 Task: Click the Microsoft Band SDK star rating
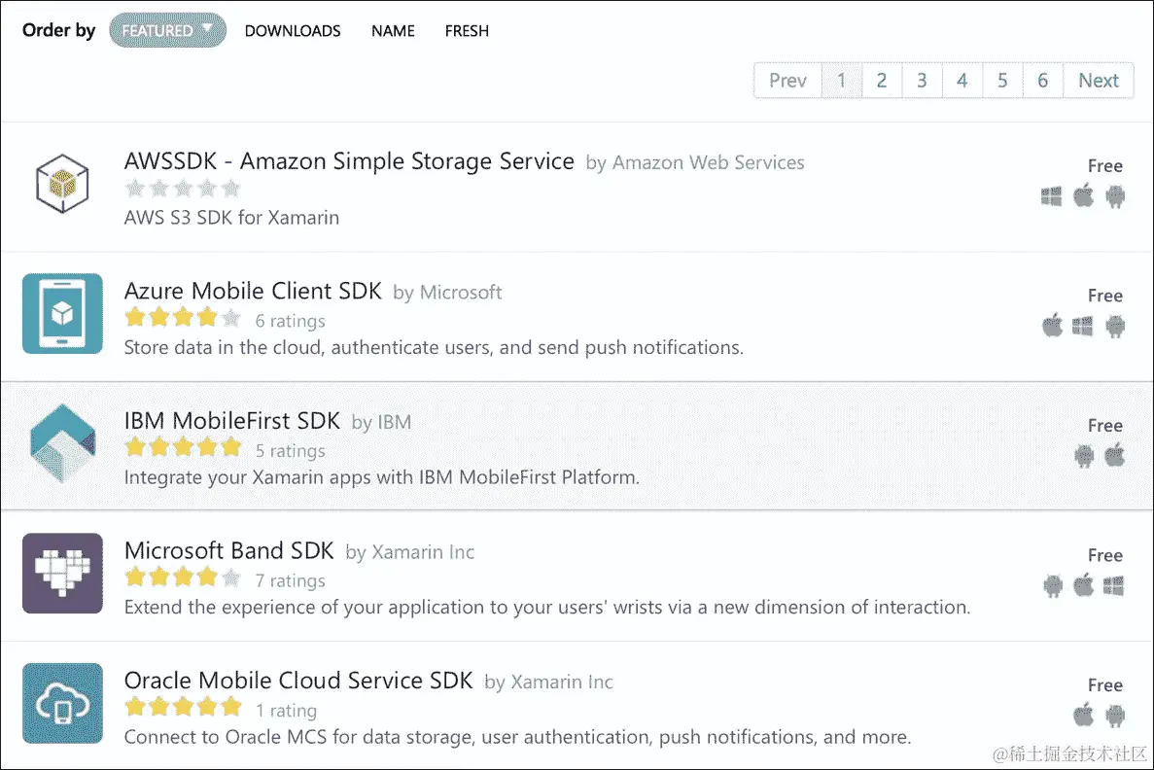pos(183,577)
